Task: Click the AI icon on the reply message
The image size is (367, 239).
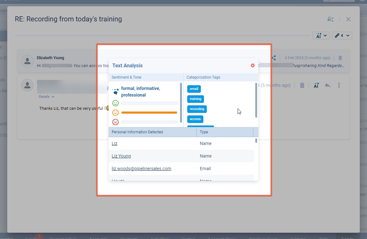Action: click(x=316, y=85)
